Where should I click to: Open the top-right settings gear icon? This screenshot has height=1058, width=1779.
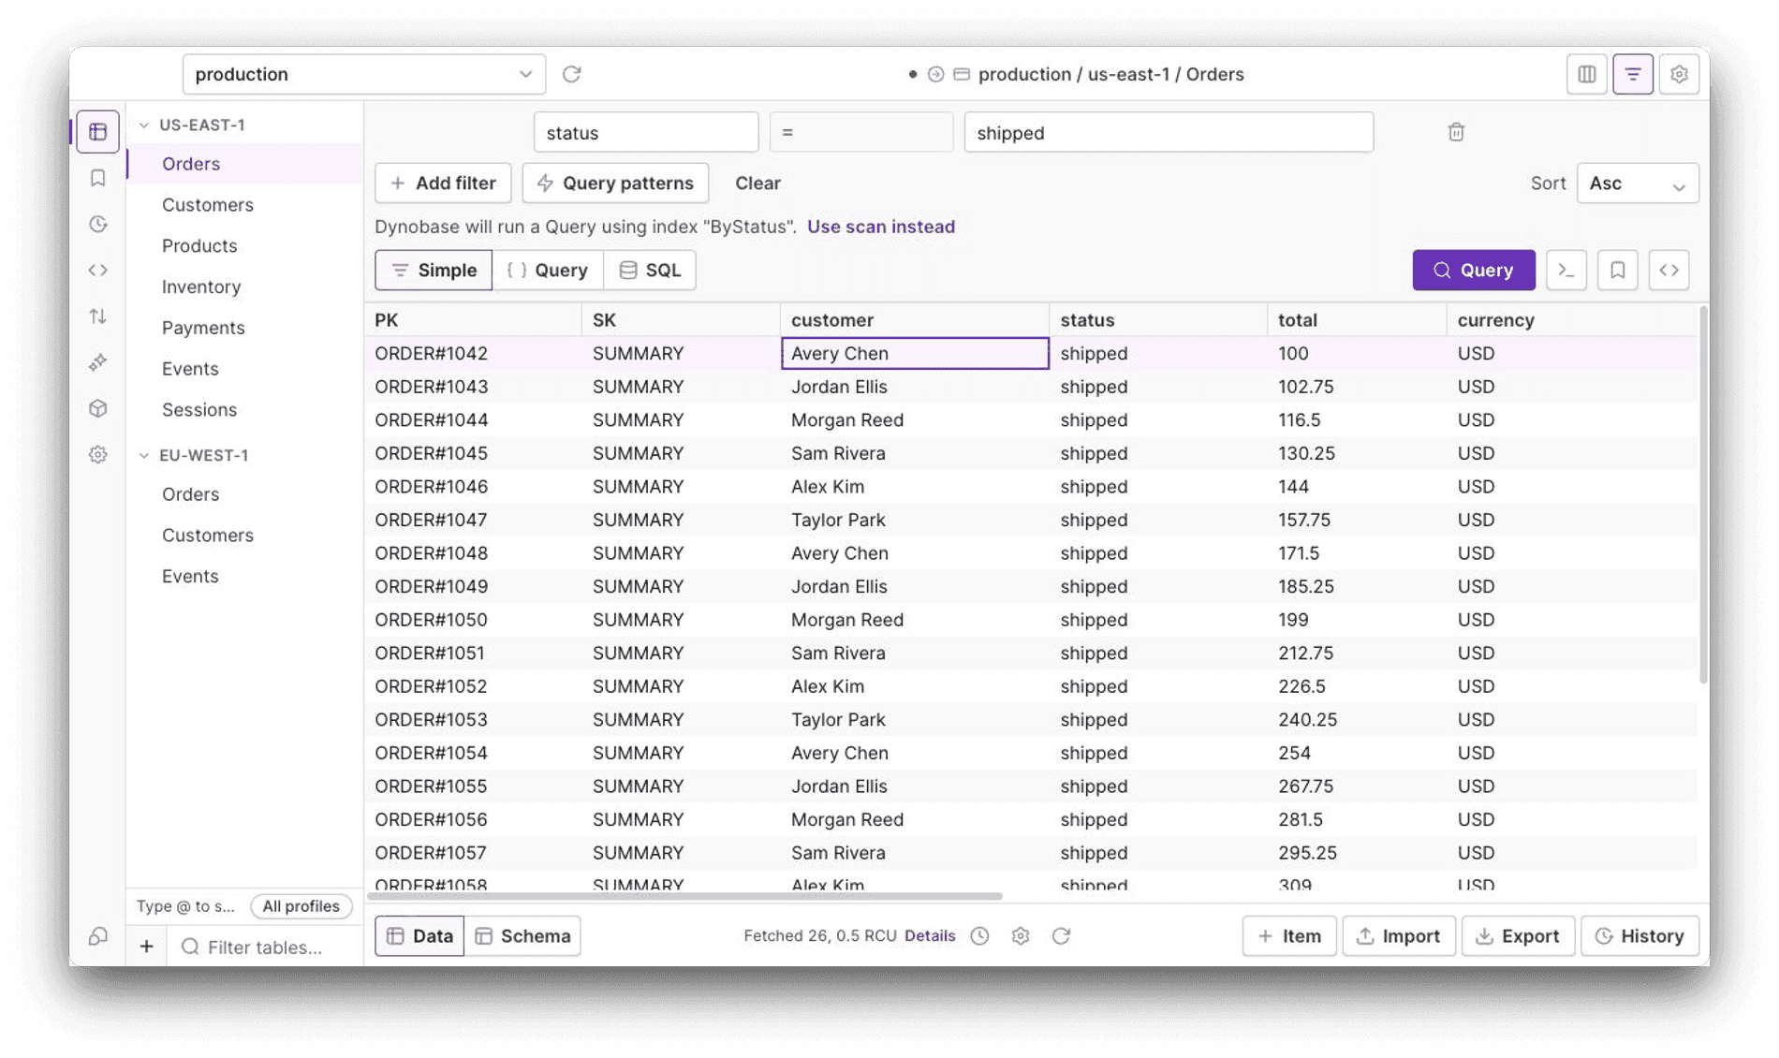(1679, 74)
